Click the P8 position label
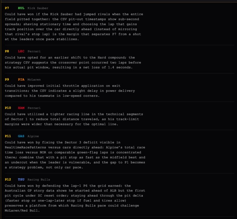The height and width of the screenshot is (219, 237). (x=7, y=51)
